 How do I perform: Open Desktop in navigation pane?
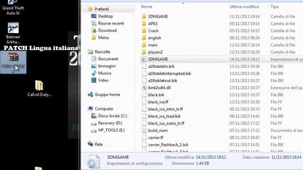point(105,16)
